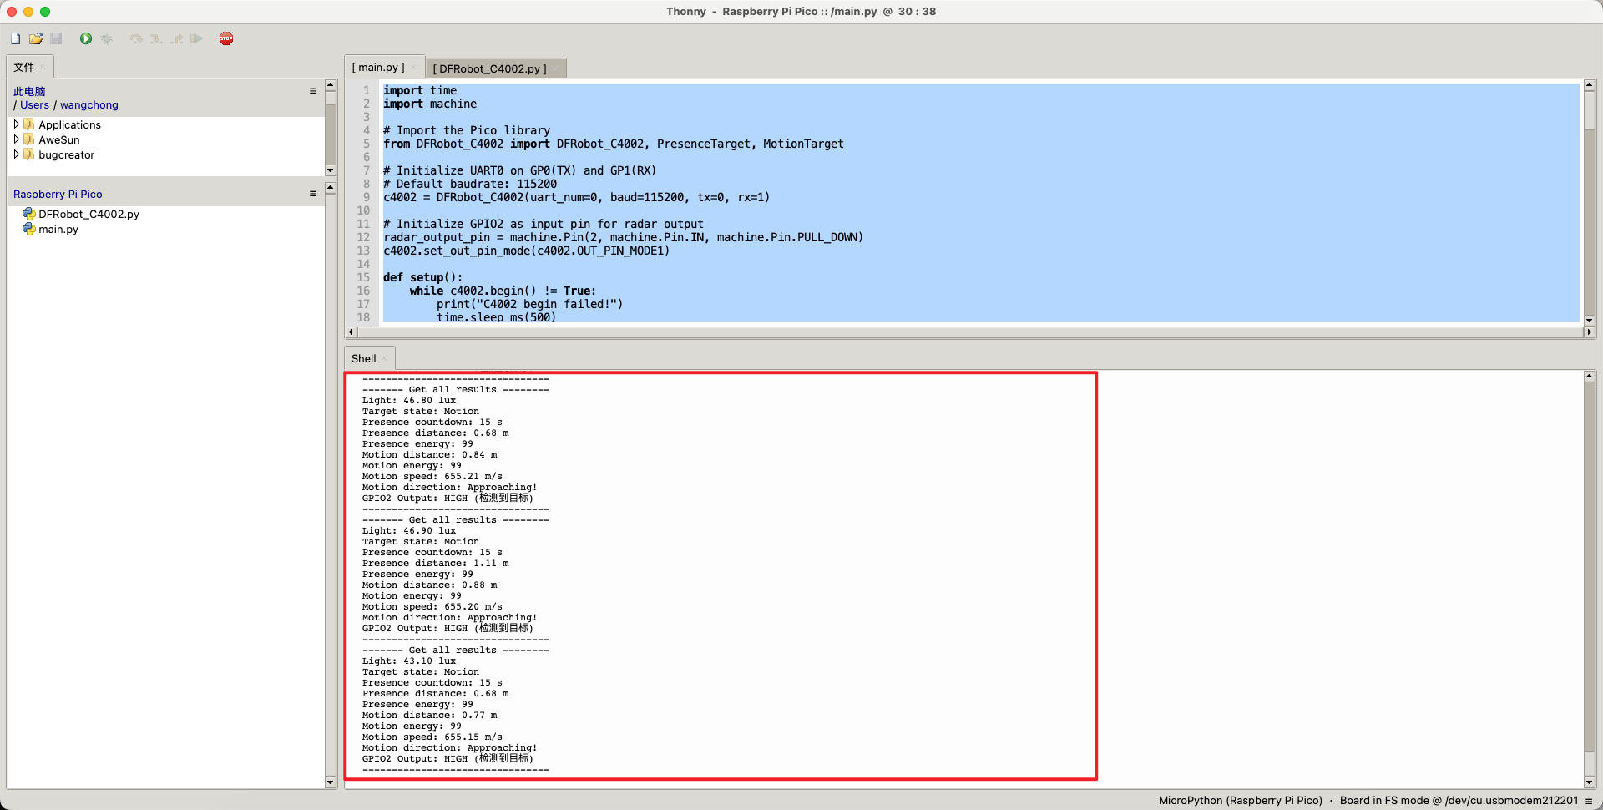Expand the AweSun folder
The width and height of the screenshot is (1603, 810).
point(16,139)
